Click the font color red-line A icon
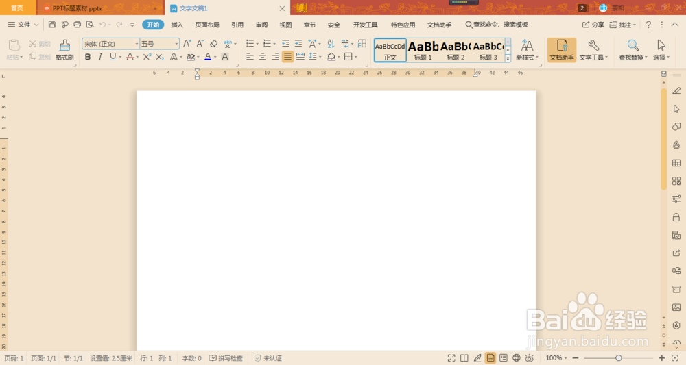This screenshot has height=365, width=686. 130,57
